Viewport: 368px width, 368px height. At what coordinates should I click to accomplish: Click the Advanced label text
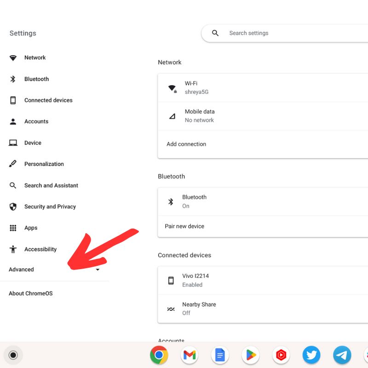point(21,270)
